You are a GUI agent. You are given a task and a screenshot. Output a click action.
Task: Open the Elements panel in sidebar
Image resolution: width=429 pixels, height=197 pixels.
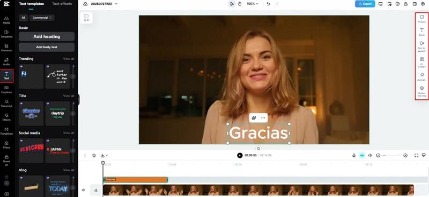(6, 48)
